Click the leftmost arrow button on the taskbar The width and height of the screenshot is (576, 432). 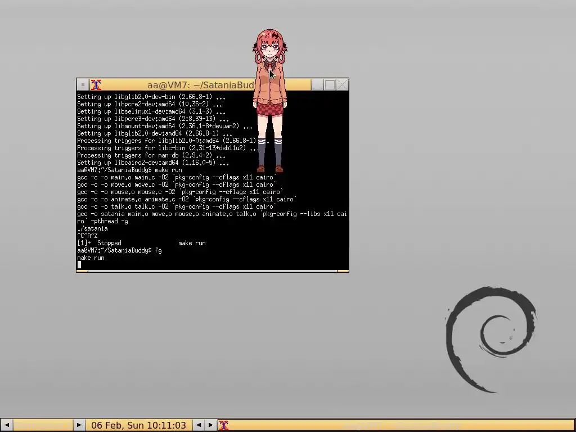click(x=7, y=425)
